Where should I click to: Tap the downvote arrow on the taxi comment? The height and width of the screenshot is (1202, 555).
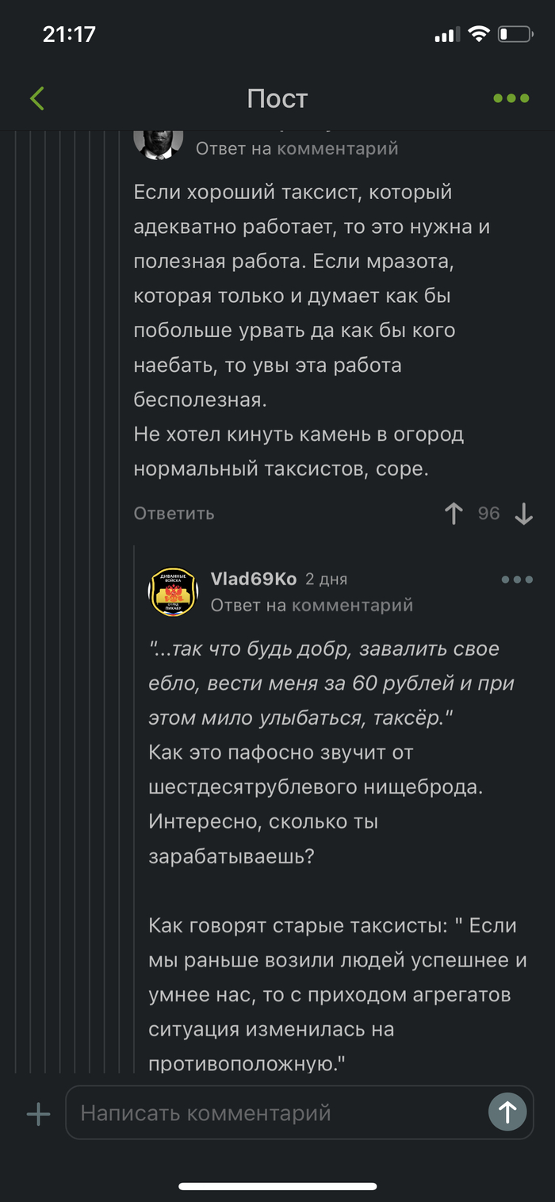click(523, 513)
